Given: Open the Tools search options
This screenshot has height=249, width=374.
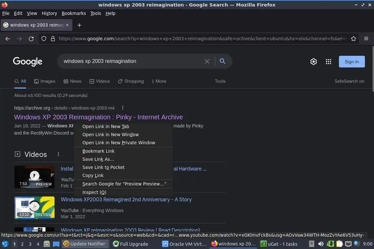Looking at the screenshot, I should click(x=220, y=81).
